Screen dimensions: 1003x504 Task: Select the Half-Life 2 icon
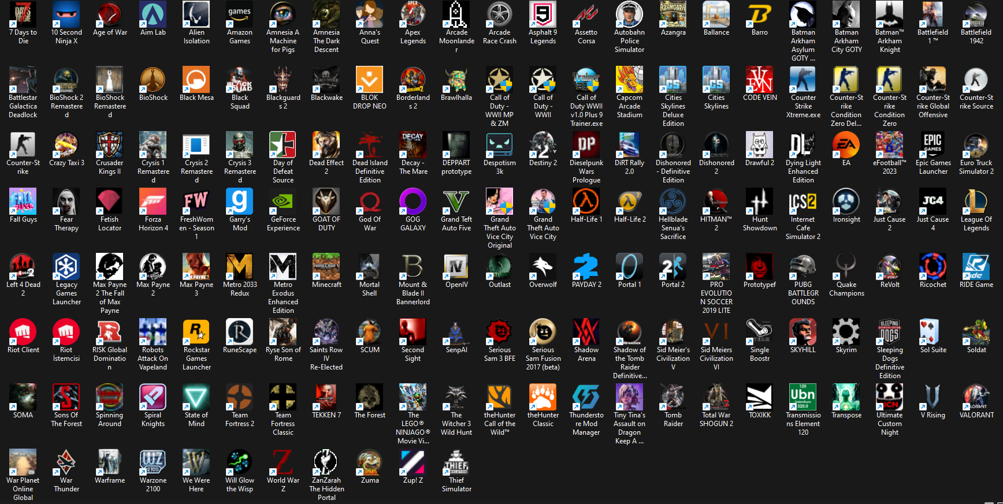(630, 201)
